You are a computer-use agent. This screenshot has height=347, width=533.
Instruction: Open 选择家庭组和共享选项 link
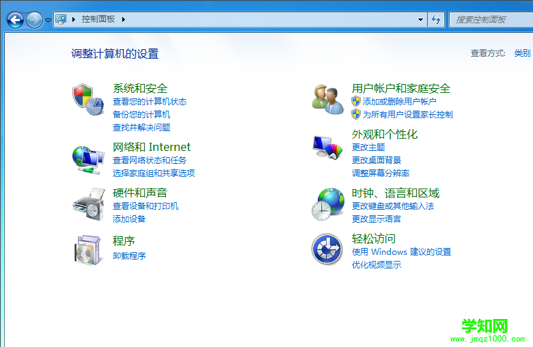point(154,173)
